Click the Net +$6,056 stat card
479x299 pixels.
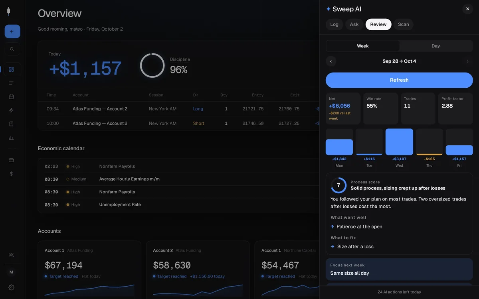tap(343, 109)
